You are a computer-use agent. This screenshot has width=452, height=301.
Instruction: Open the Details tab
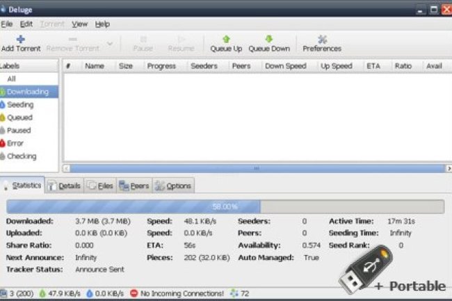tap(65, 186)
